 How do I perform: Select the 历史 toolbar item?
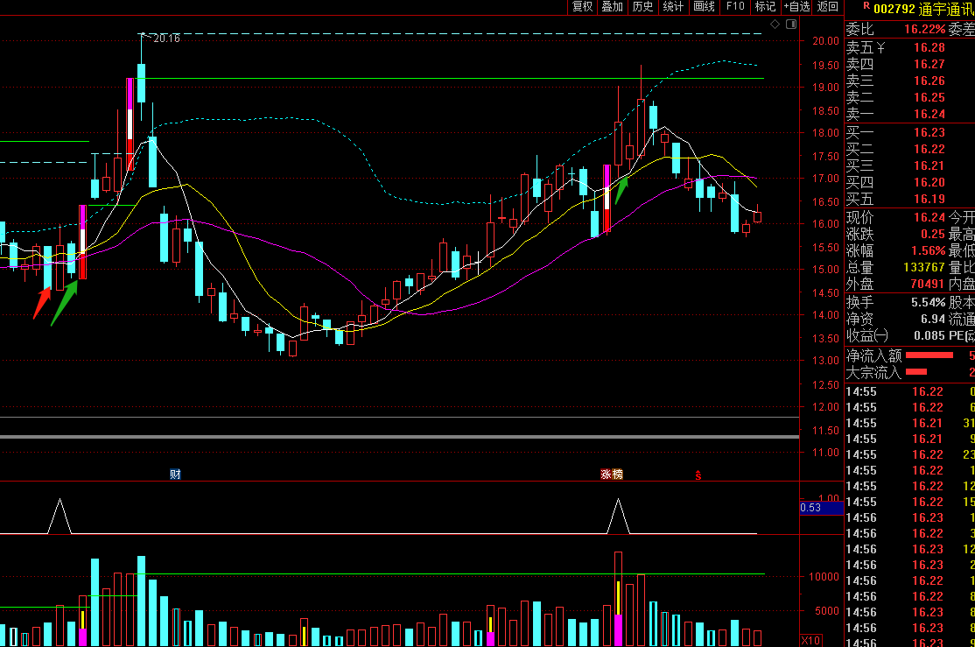click(x=643, y=6)
